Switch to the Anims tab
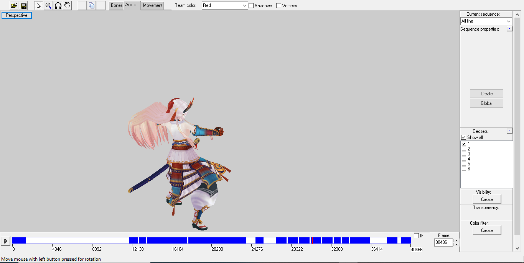 click(x=131, y=5)
